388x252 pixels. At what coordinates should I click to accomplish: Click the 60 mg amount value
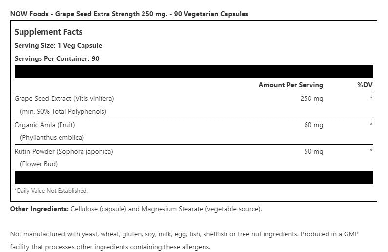pos(314,125)
